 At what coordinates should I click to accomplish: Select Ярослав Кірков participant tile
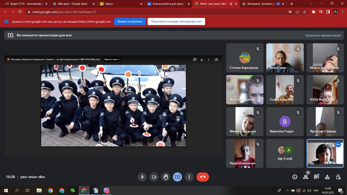point(245,90)
